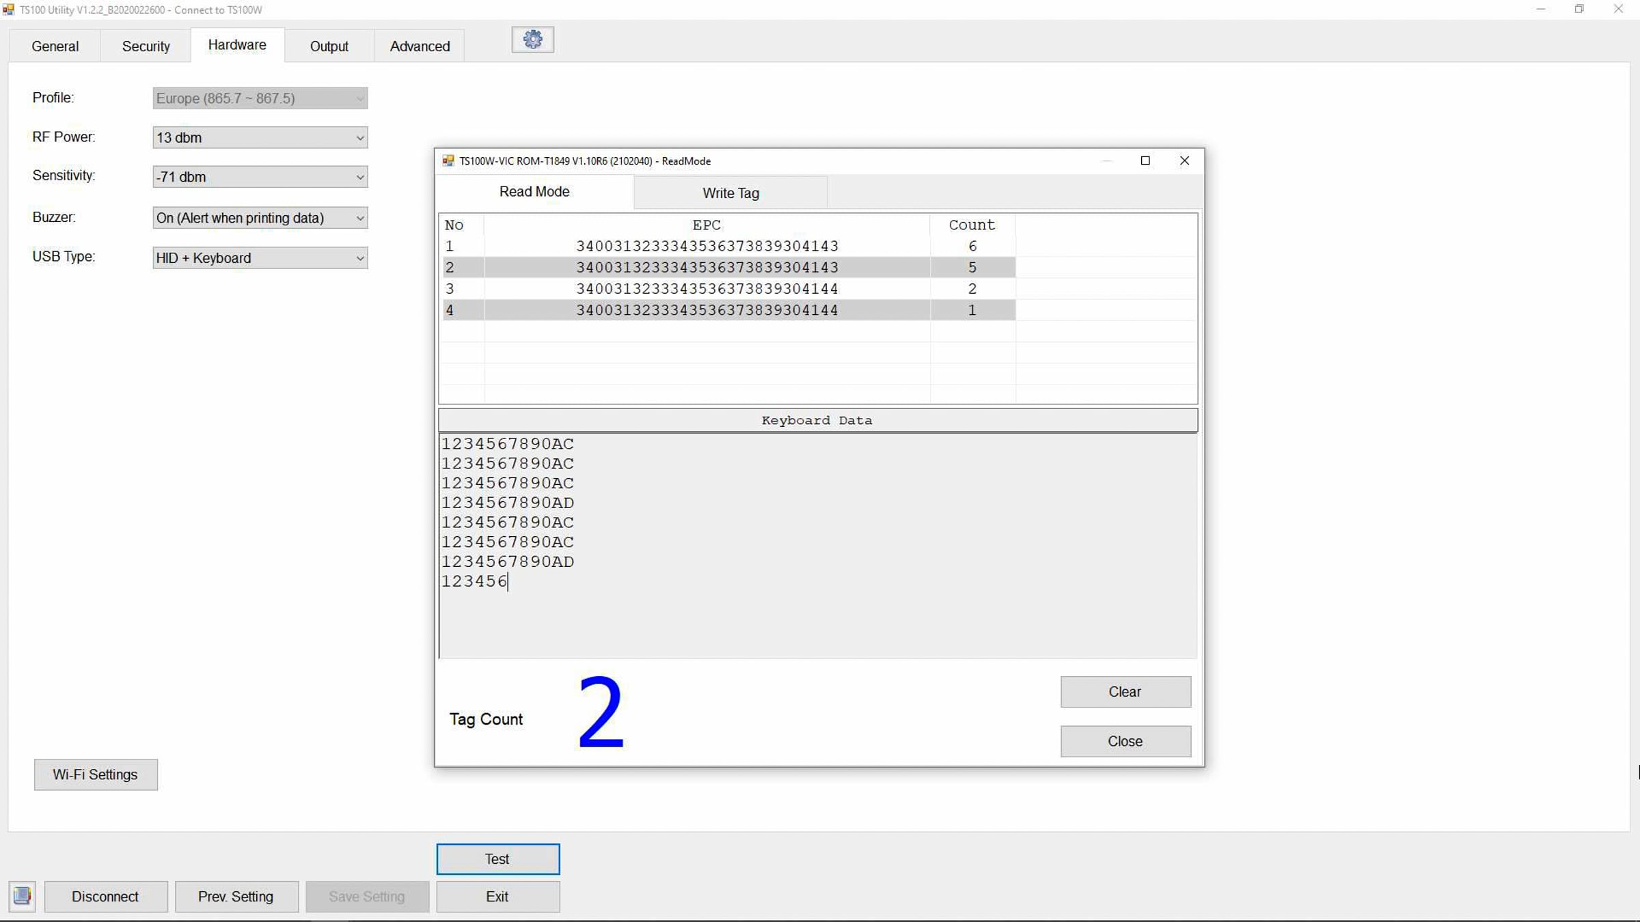Click the Prev. Setting button
The width and height of the screenshot is (1640, 922).
[x=236, y=897]
